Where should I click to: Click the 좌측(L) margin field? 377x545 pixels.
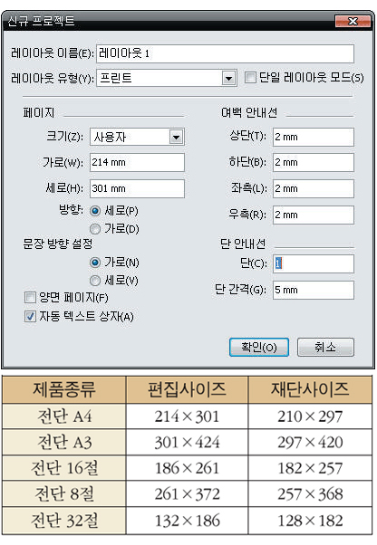coord(314,188)
